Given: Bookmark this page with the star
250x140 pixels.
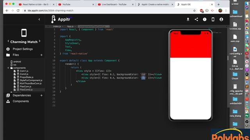Looking at the screenshot, I should [x=195, y=10].
